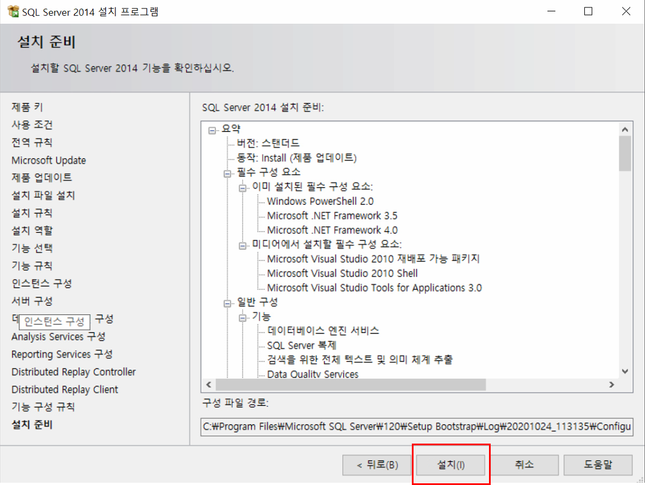Select the 제품 키 step

coord(27,107)
